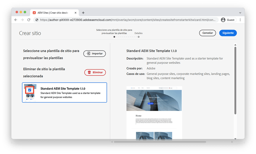
Task: Open the browser three-dot menu
Action: pyautogui.click(x=240, y=20)
